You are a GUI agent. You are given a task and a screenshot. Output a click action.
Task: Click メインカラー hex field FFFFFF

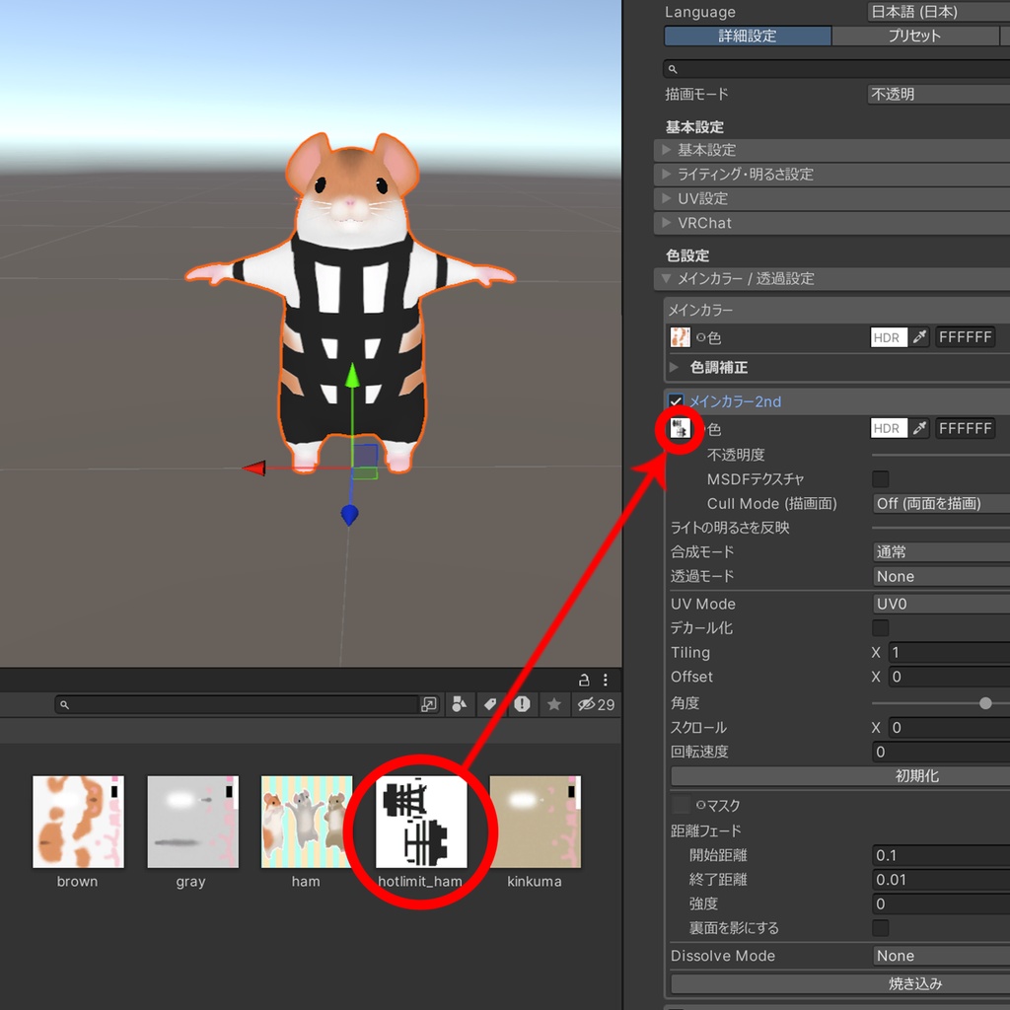coord(965,337)
